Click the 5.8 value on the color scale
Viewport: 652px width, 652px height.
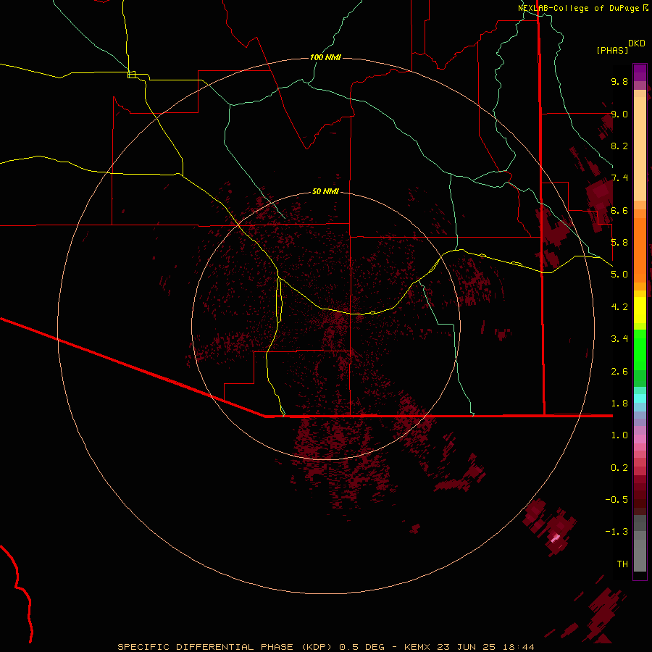(x=619, y=243)
